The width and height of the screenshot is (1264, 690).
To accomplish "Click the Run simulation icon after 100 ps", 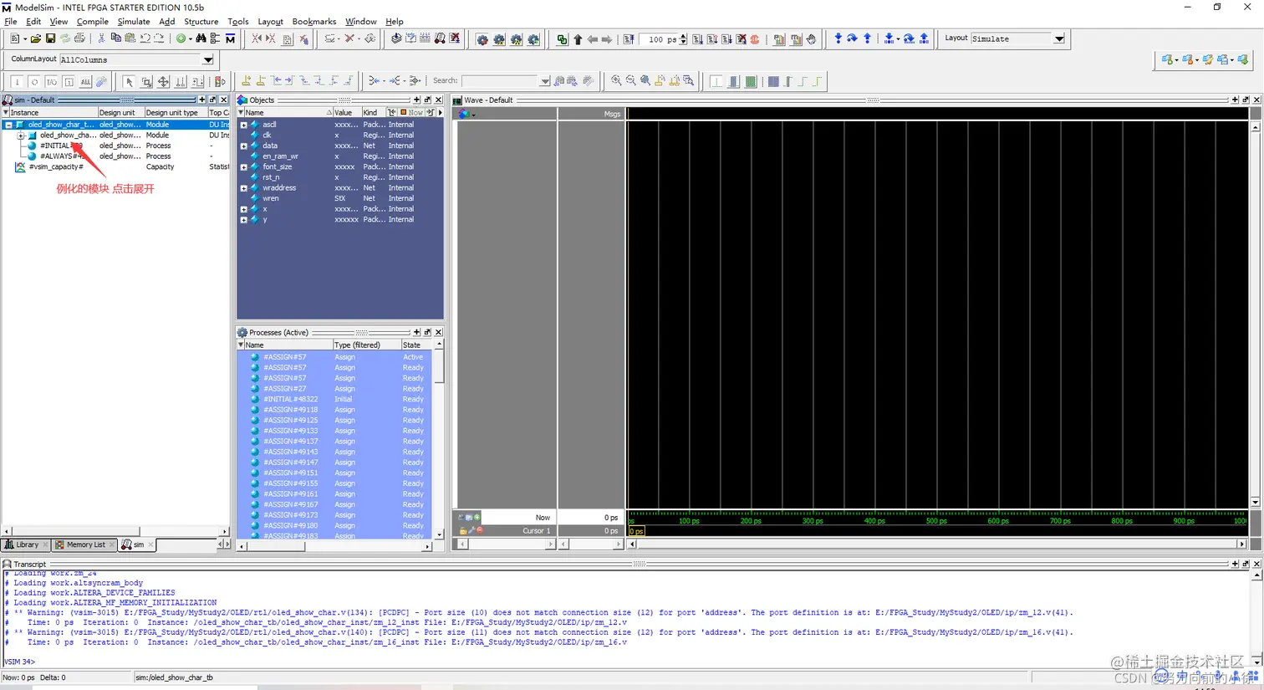I will click(697, 39).
